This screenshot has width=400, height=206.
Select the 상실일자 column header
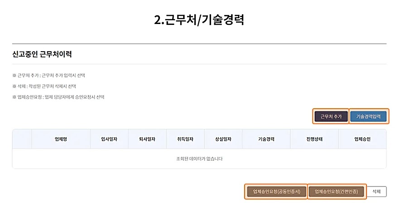point(223,139)
